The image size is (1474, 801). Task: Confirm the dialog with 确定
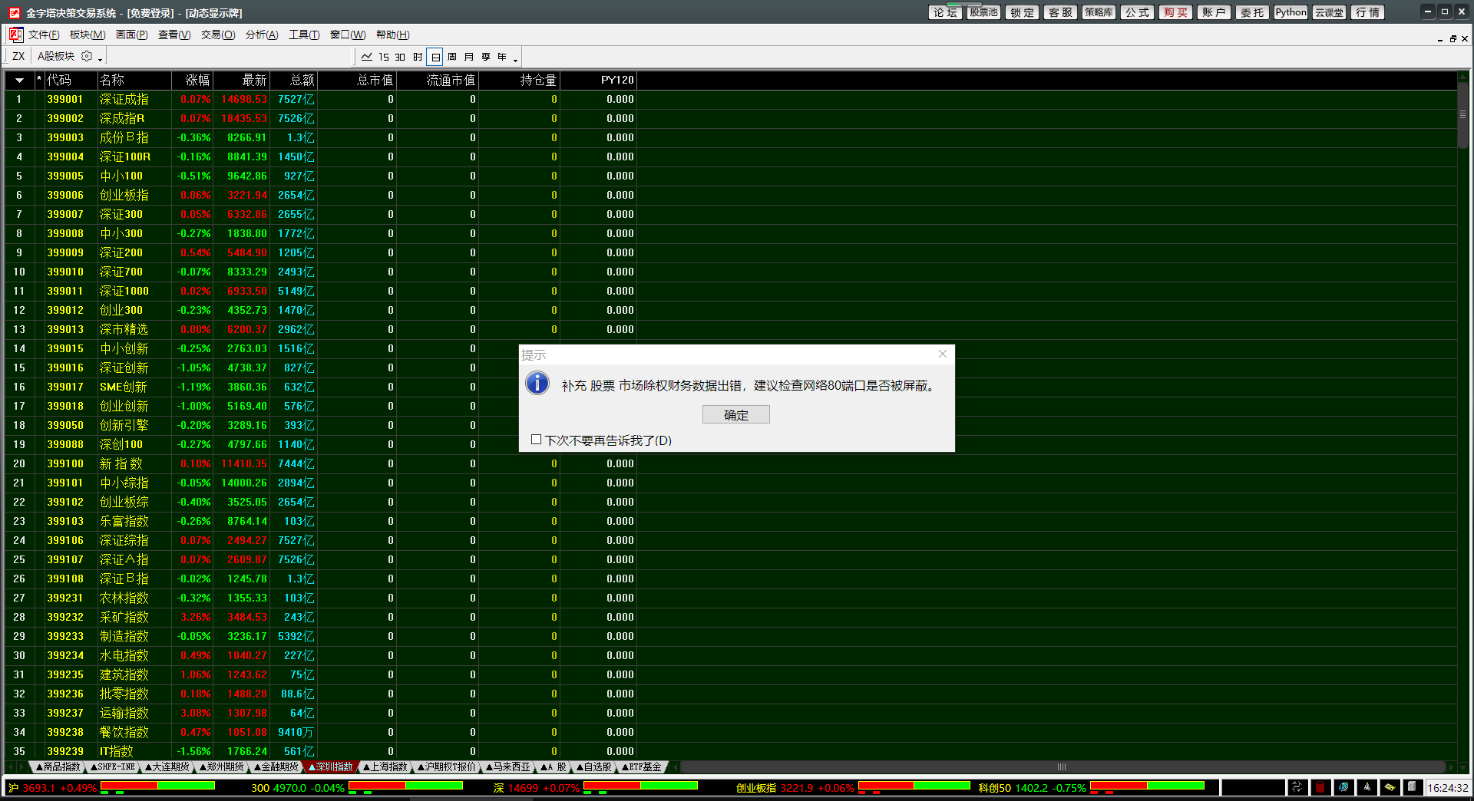(x=735, y=415)
